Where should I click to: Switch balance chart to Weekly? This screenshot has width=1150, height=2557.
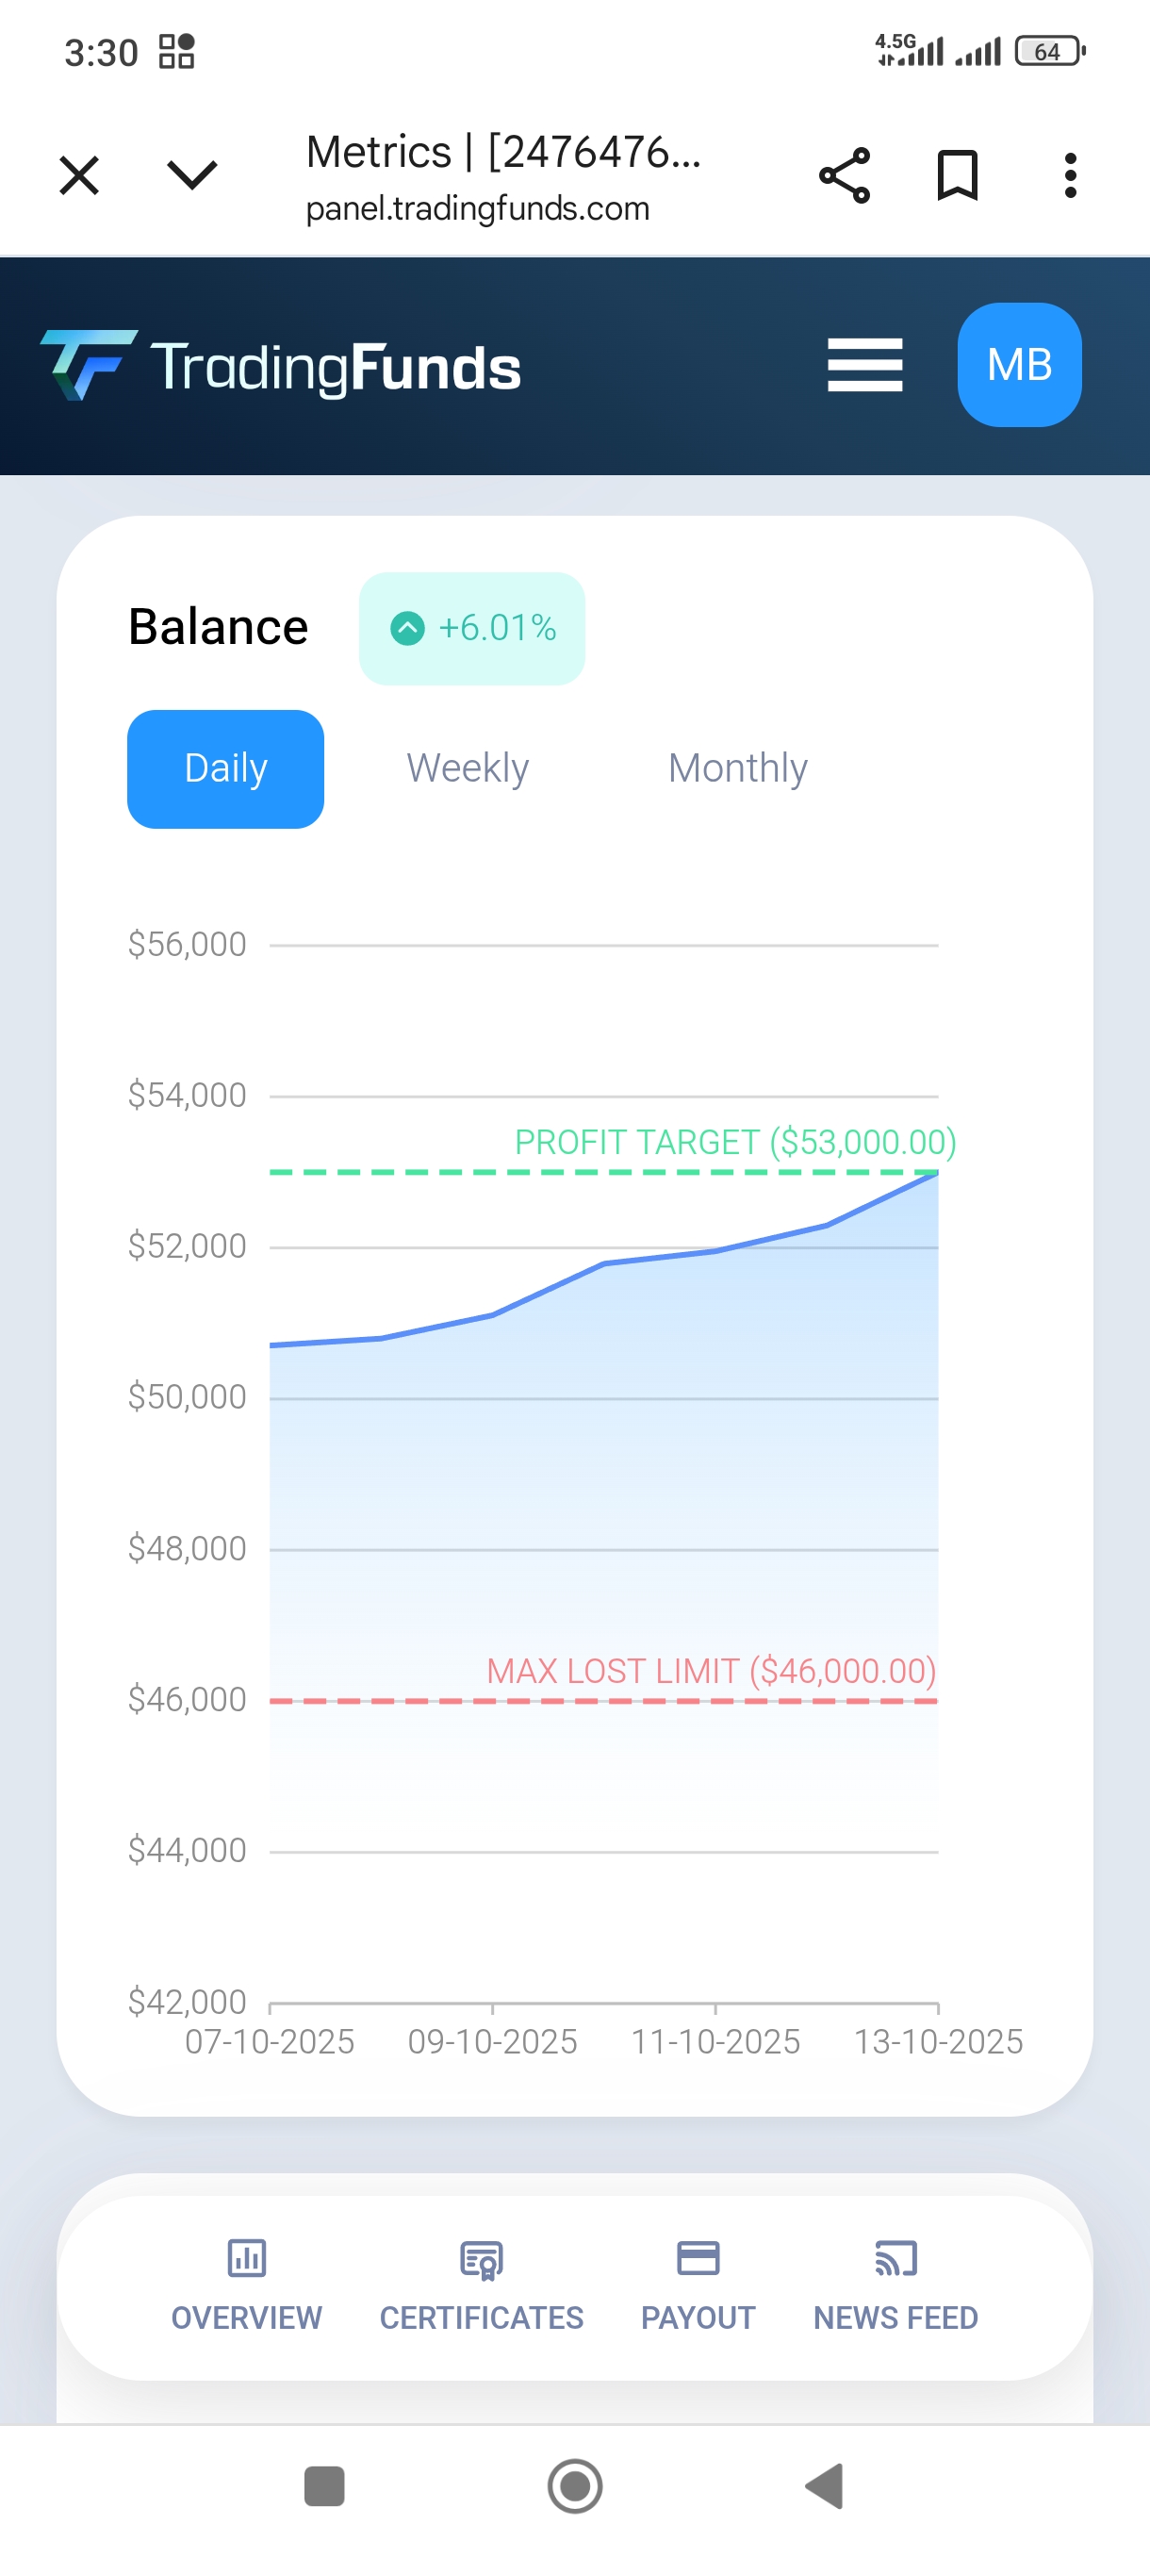pos(468,768)
